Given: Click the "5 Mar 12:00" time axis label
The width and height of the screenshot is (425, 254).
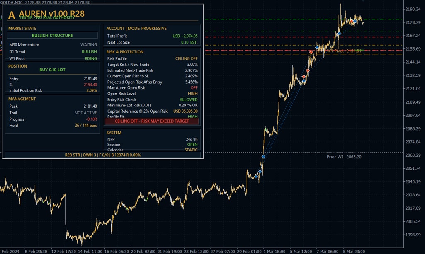Looking at the screenshot, I should coord(301,252).
